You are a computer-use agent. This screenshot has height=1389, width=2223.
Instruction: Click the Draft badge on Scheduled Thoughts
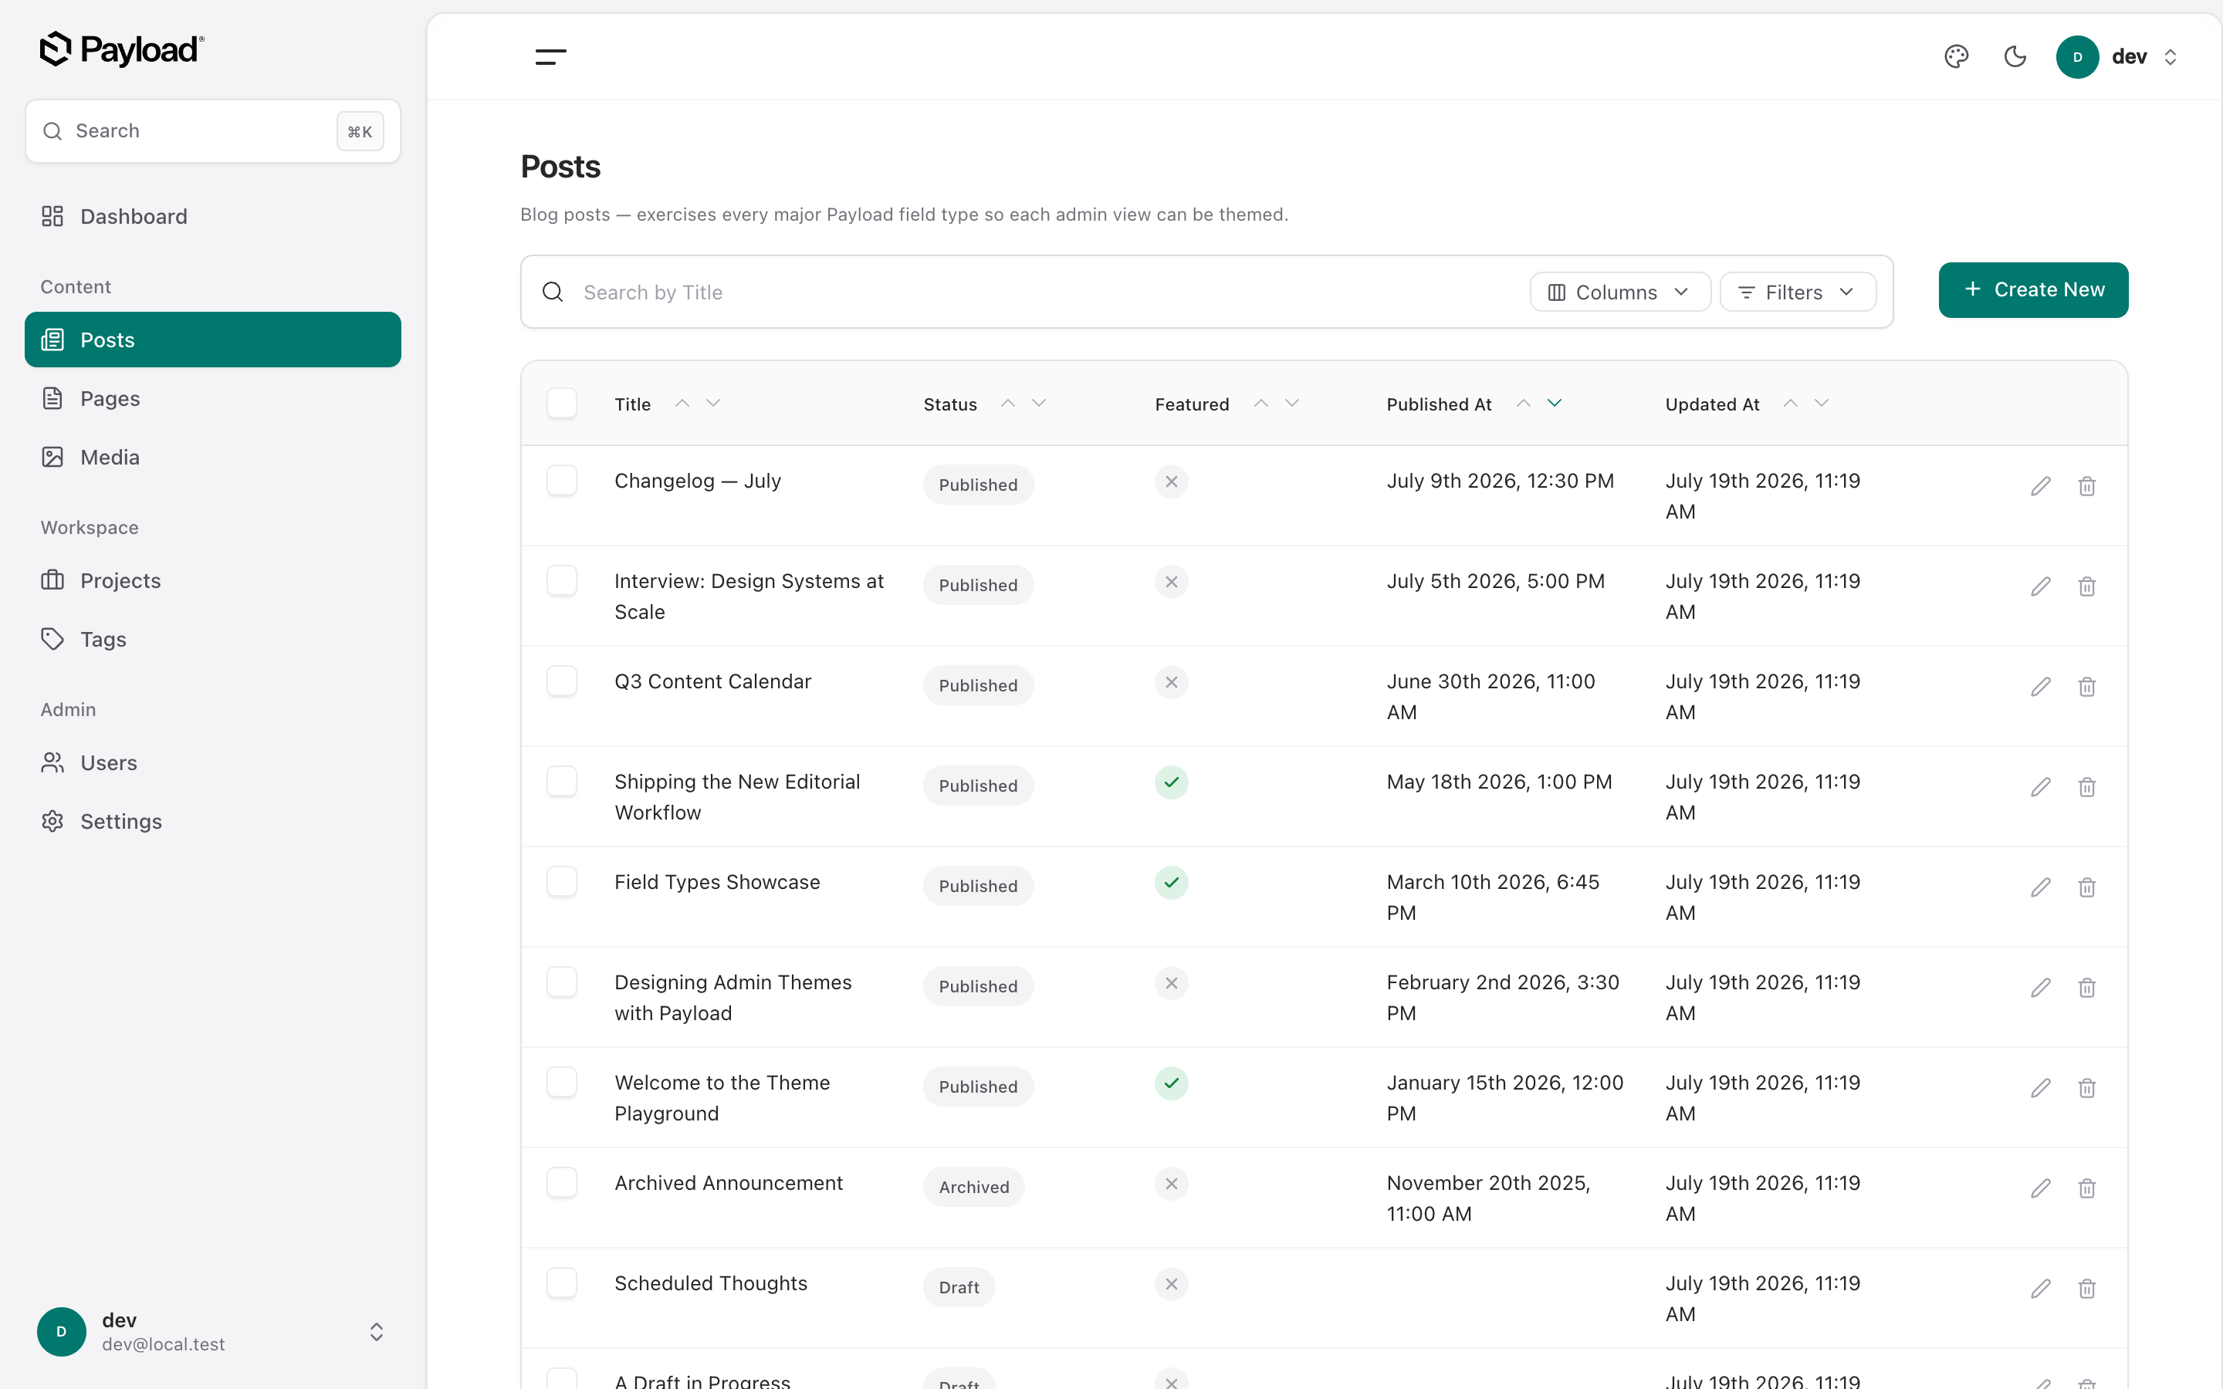(x=959, y=1287)
